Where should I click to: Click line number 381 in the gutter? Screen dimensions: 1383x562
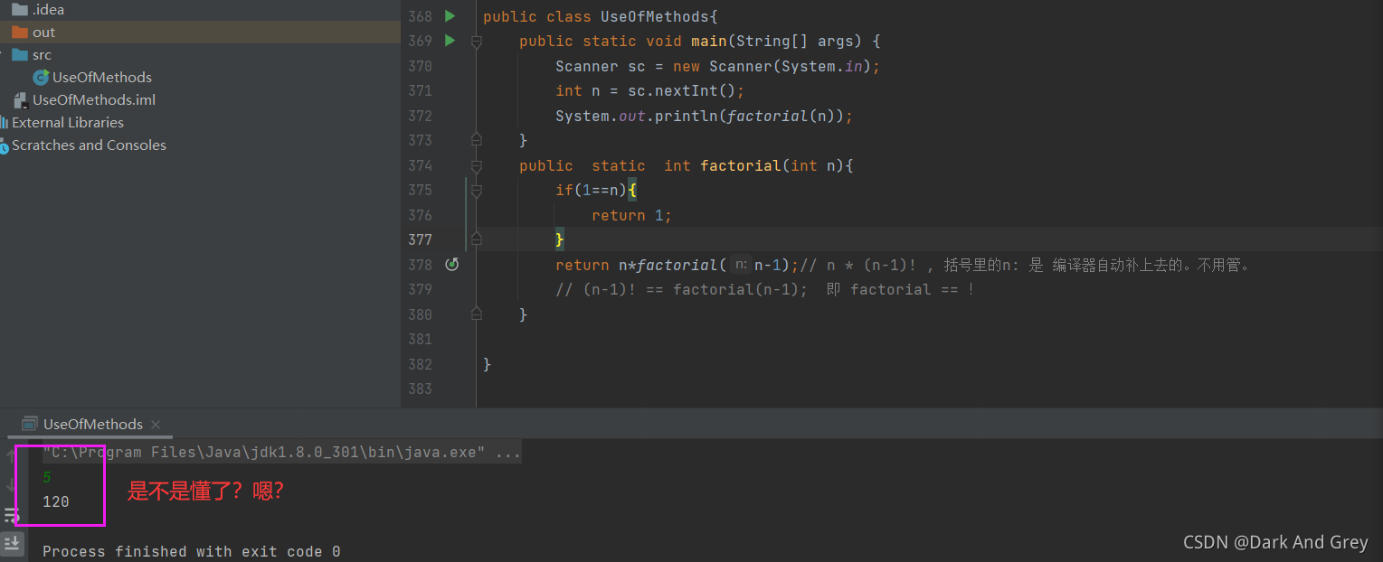coord(420,339)
